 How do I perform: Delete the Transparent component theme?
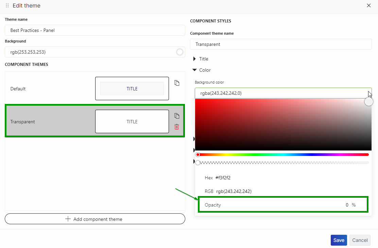[177, 127]
